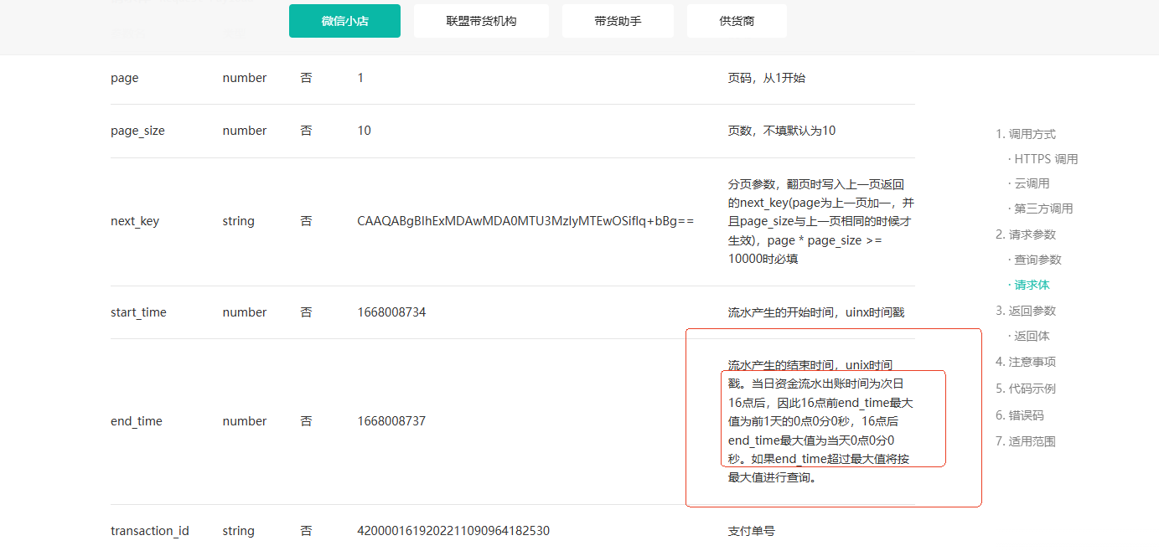Jump to 3. 返回参数 section

pos(1026,311)
